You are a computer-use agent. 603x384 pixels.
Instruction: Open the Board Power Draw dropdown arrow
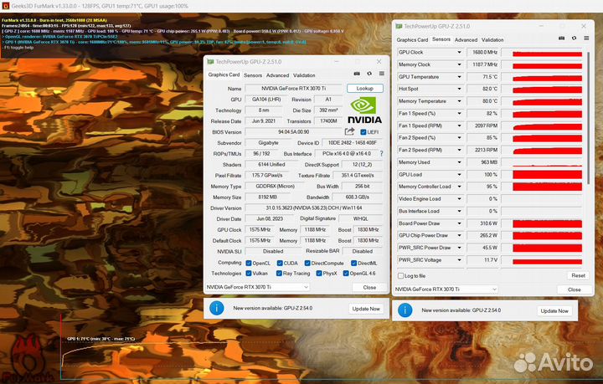[x=459, y=223]
